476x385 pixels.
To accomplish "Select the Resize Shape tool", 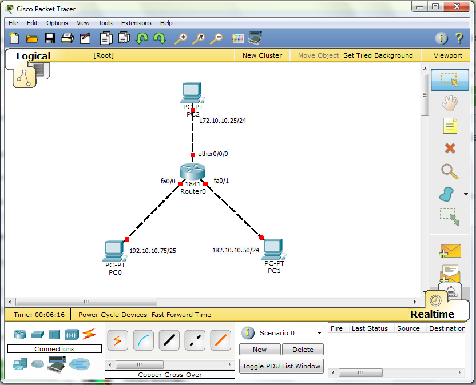I will (x=450, y=217).
